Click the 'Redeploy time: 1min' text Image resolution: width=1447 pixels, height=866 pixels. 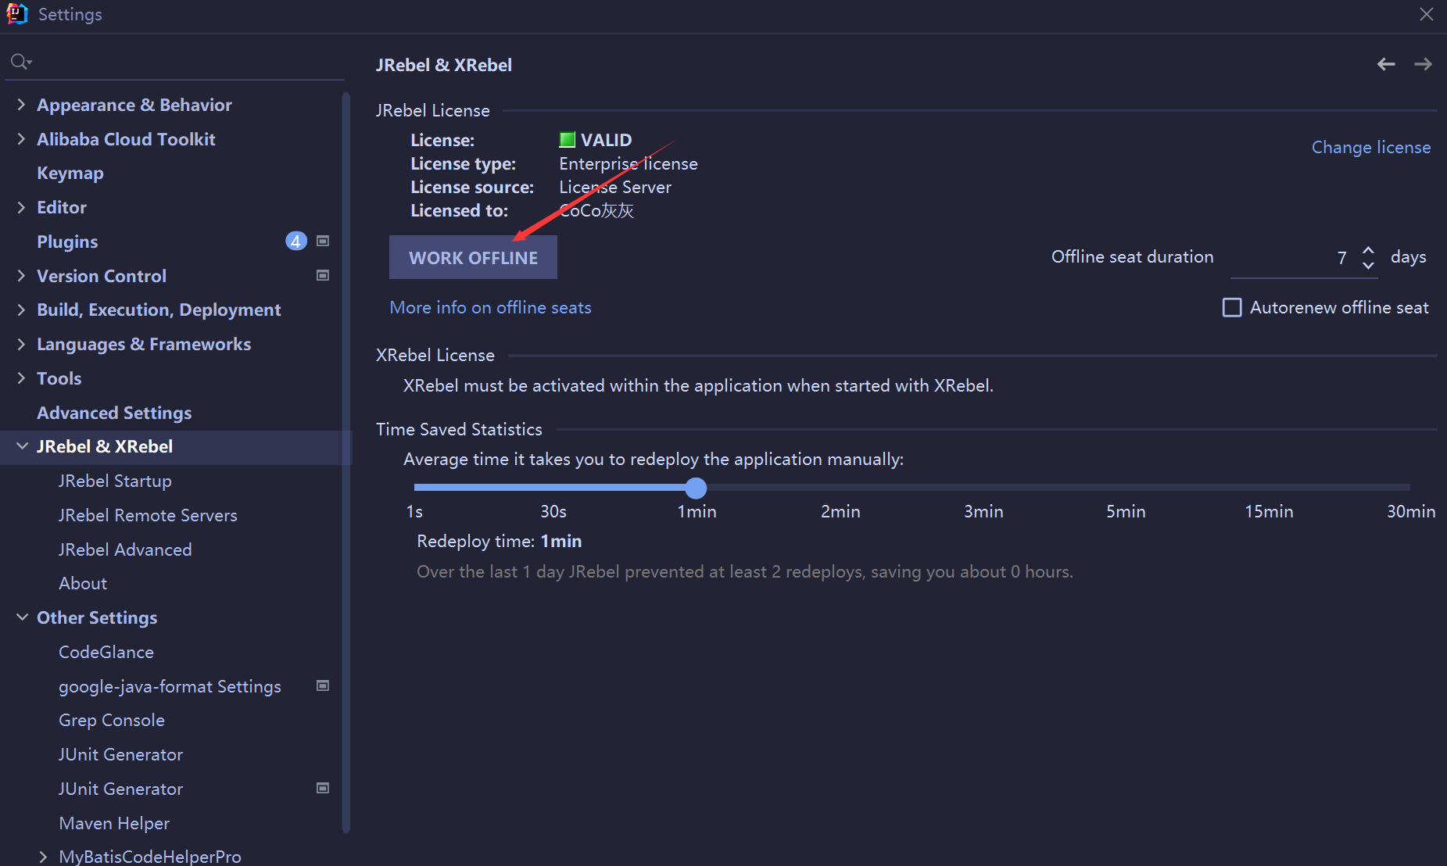coord(500,541)
